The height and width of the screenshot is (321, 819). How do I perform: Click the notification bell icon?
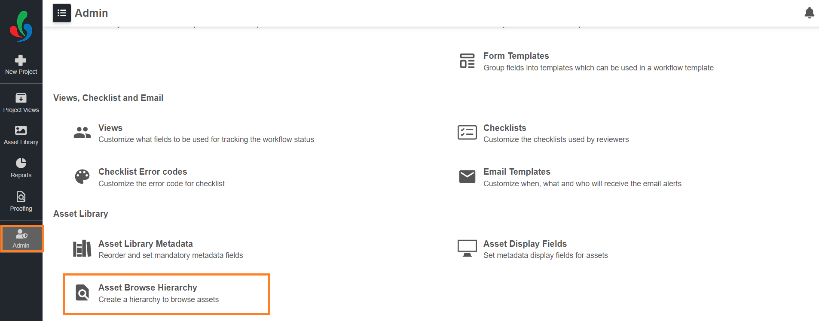pos(809,13)
